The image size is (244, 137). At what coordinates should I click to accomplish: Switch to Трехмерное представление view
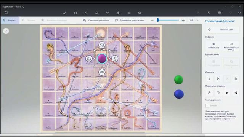click(130, 20)
